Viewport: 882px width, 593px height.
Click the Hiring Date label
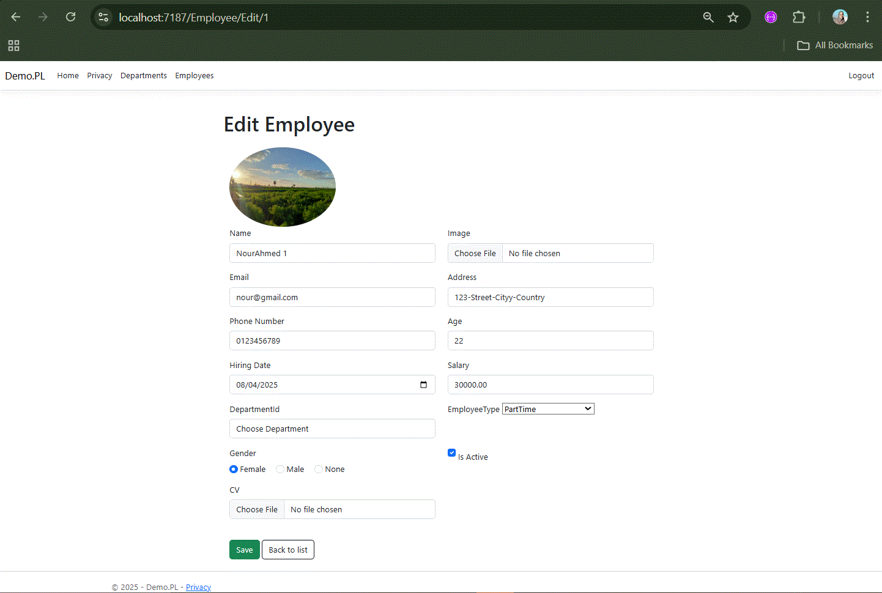[x=250, y=365]
